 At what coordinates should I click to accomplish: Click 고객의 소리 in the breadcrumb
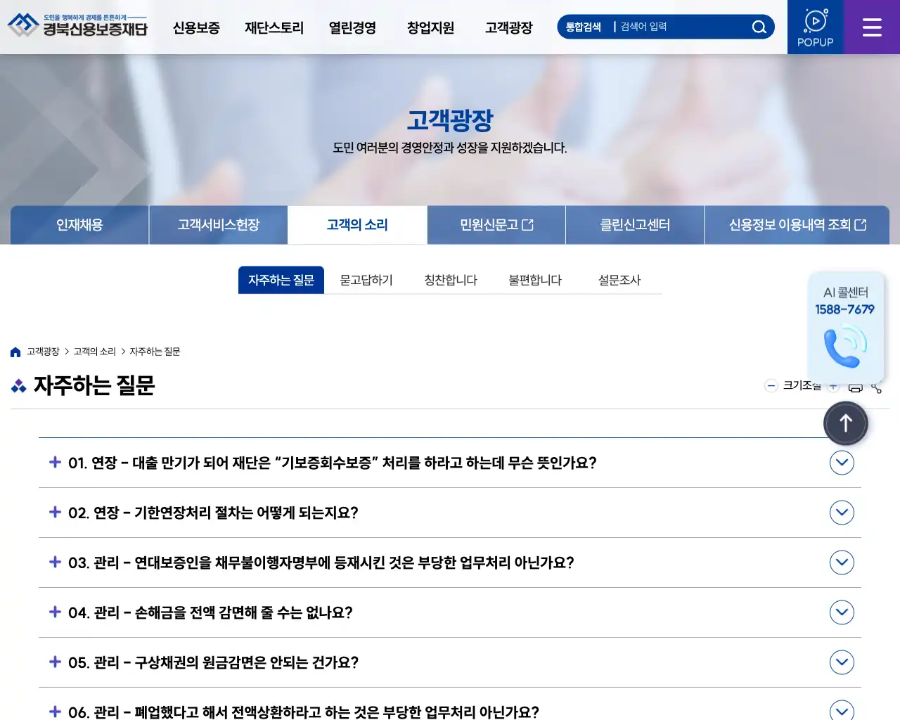click(x=95, y=352)
